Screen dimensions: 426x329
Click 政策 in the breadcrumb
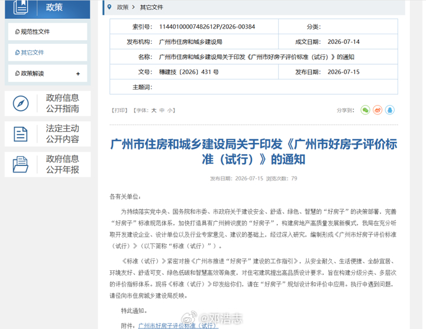click(x=122, y=7)
